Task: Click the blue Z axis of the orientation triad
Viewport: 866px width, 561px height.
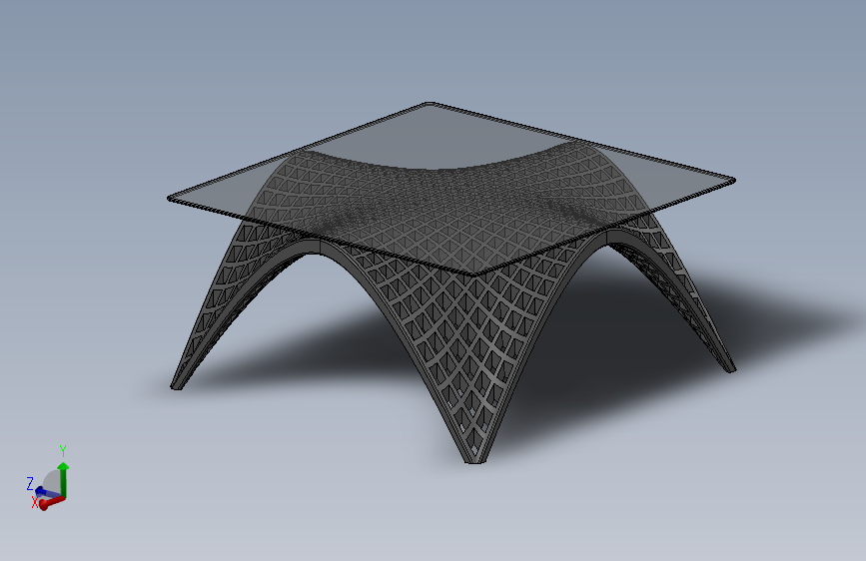Action: click(x=48, y=491)
